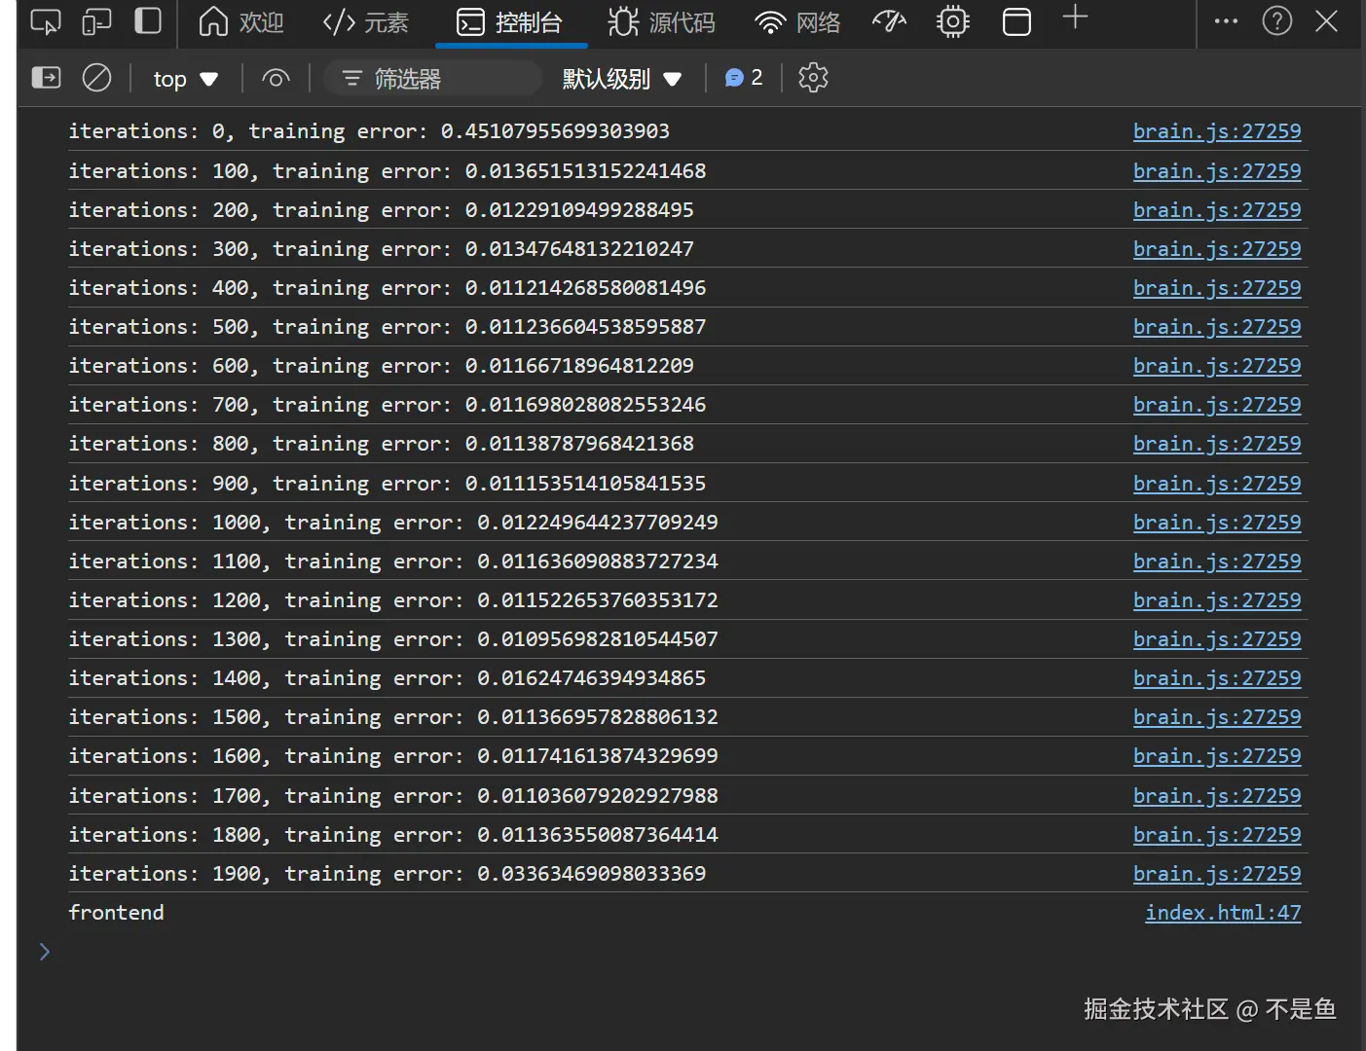This screenshot has width=1366, height=1051.
Task: Toggle device emulation mode icon
Action: (x=96, y=21)
